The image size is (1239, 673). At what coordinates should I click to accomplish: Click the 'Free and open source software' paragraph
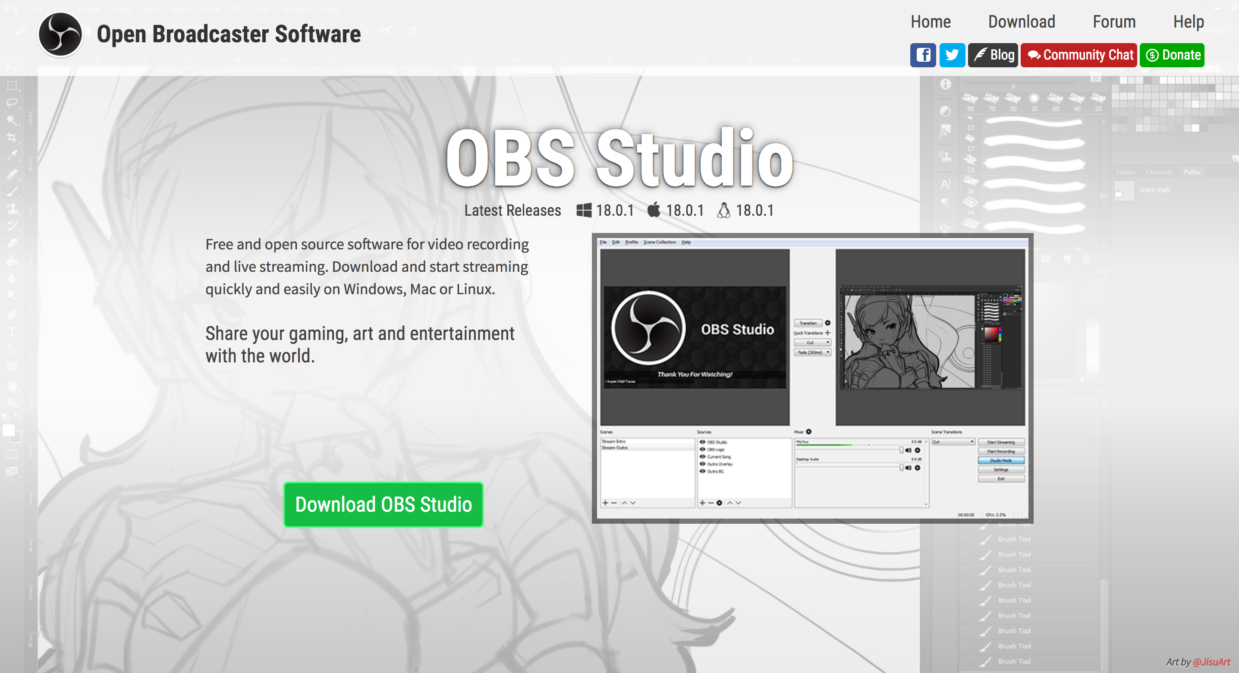[367, 267]
